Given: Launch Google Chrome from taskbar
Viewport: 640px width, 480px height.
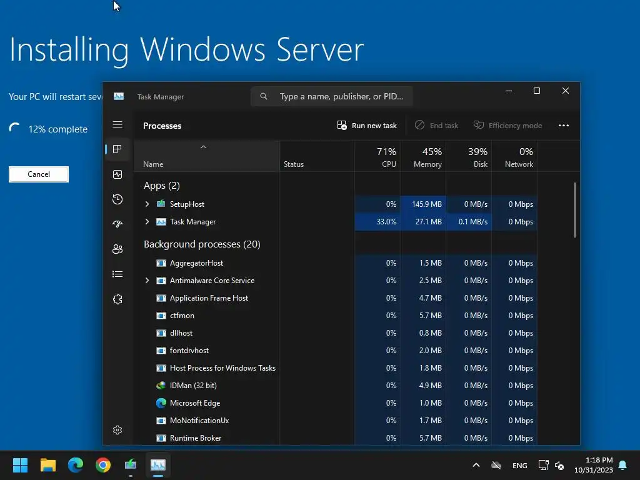Looking at the screenshot, I should [x=103, y=465].
